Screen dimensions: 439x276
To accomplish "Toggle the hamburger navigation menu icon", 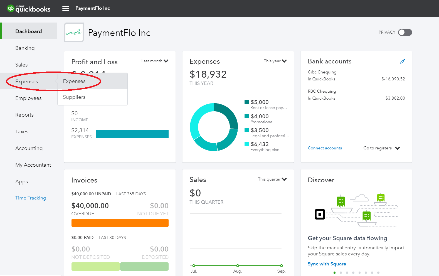I will click(66, 8).
